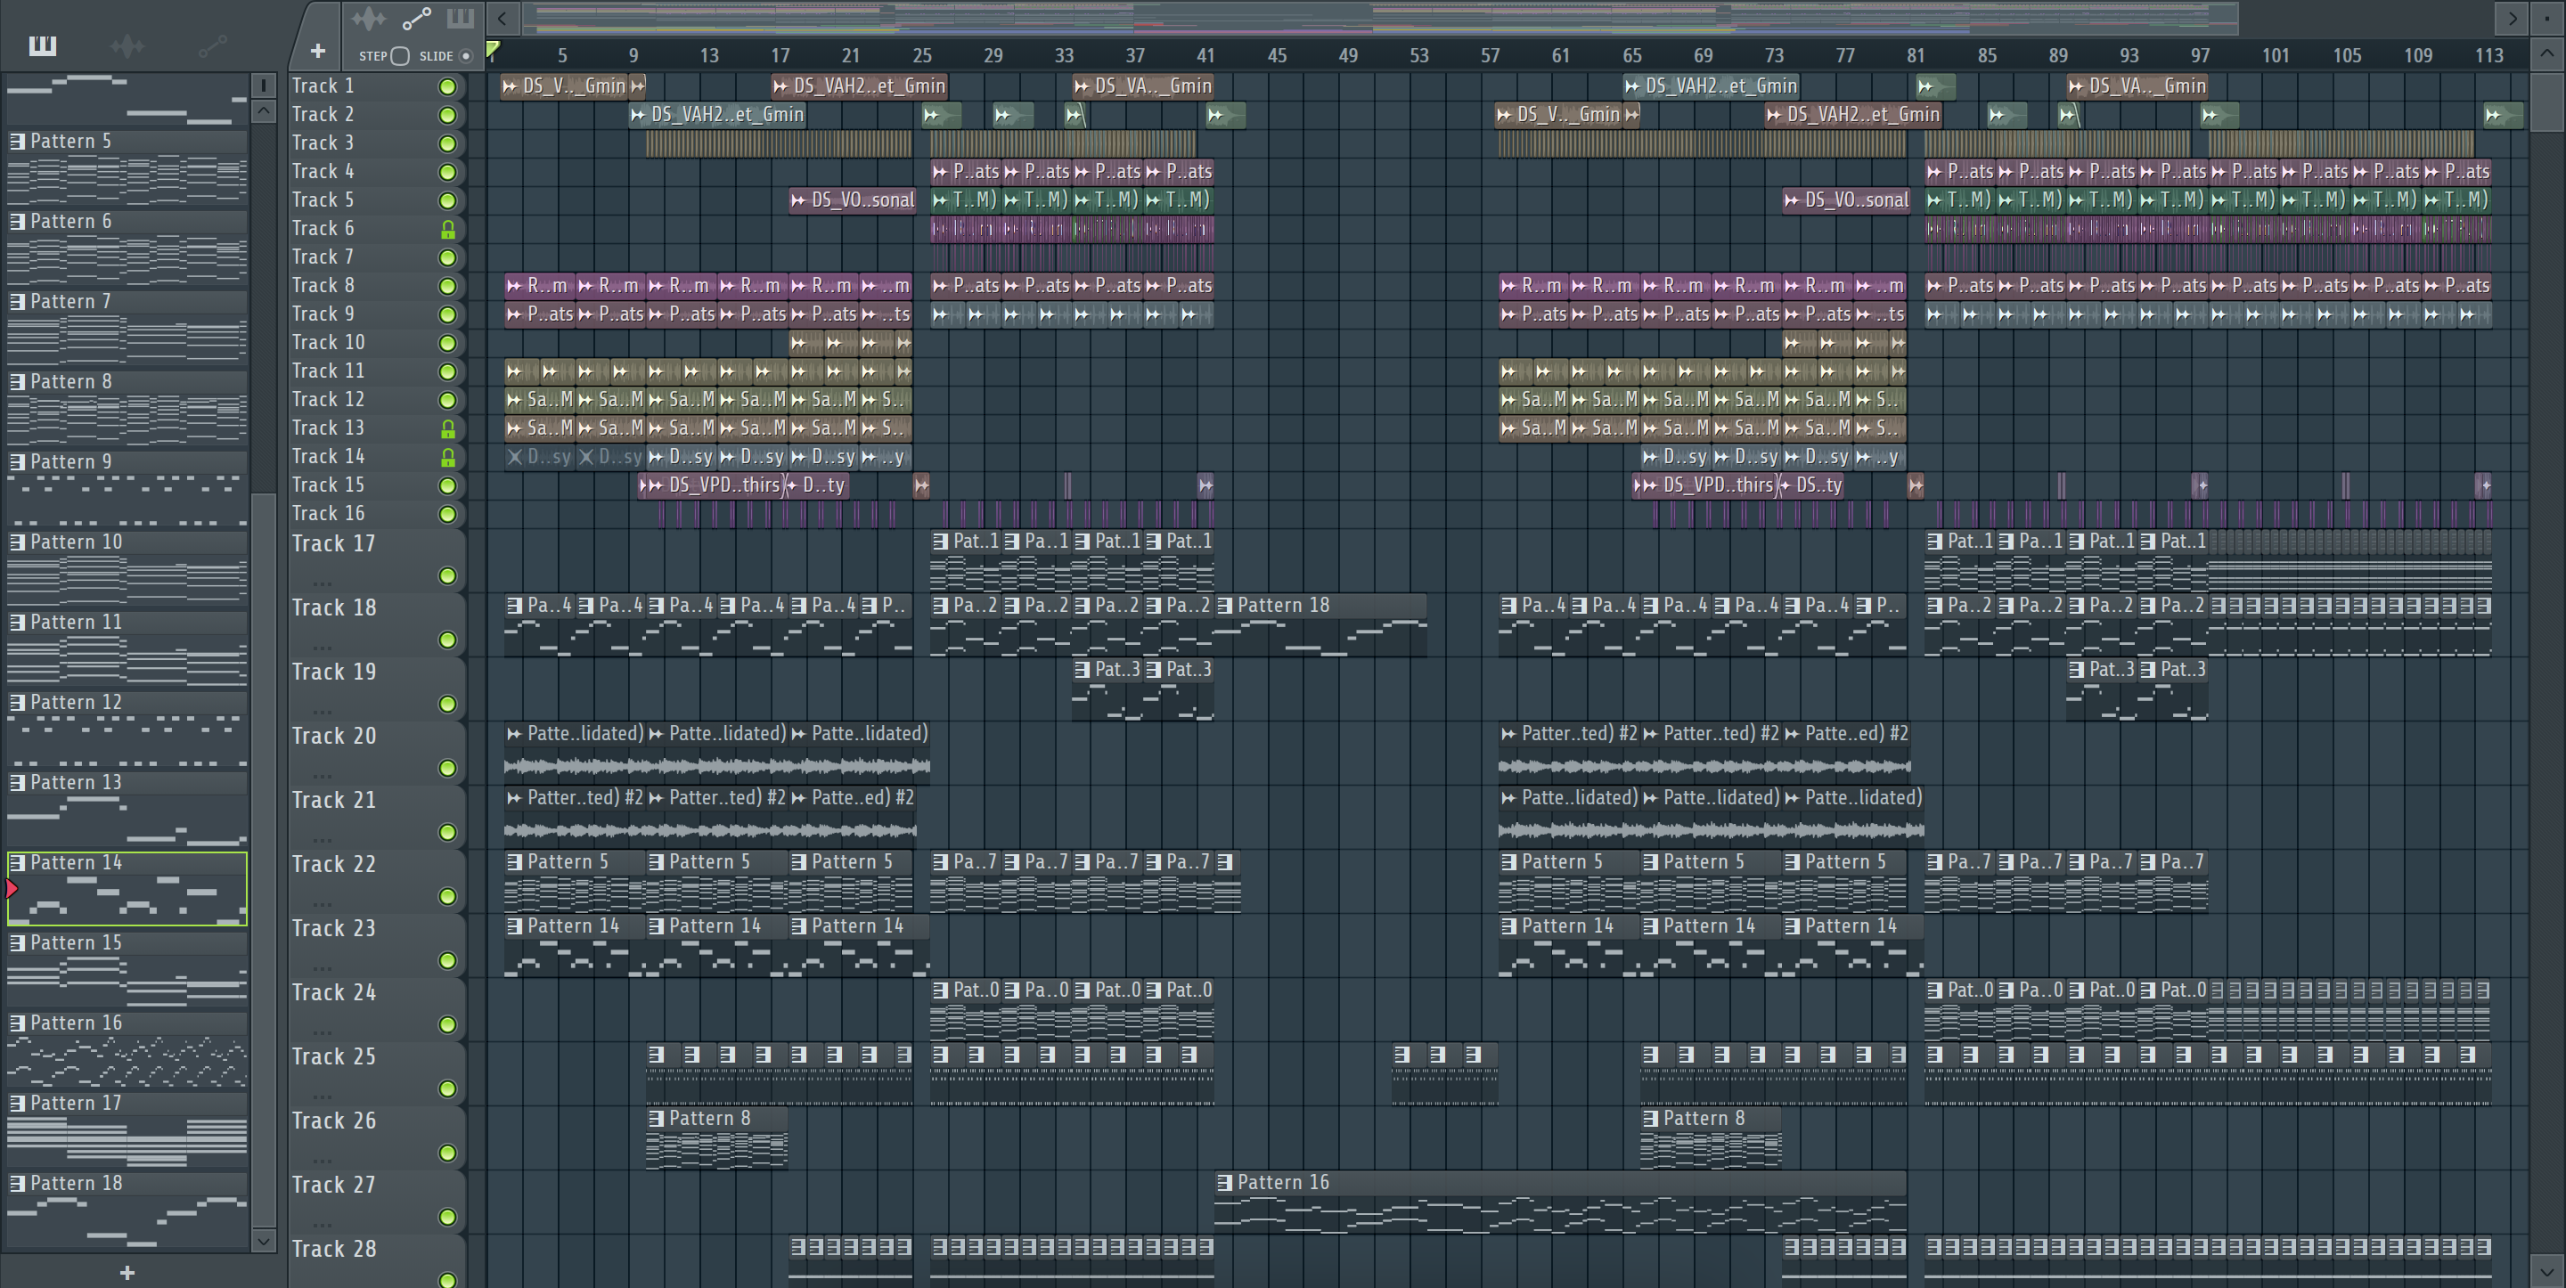The height and width of the screenshot is (1288, 2566).
Task: Select the Track 19 header name
Action: (334, 673)
